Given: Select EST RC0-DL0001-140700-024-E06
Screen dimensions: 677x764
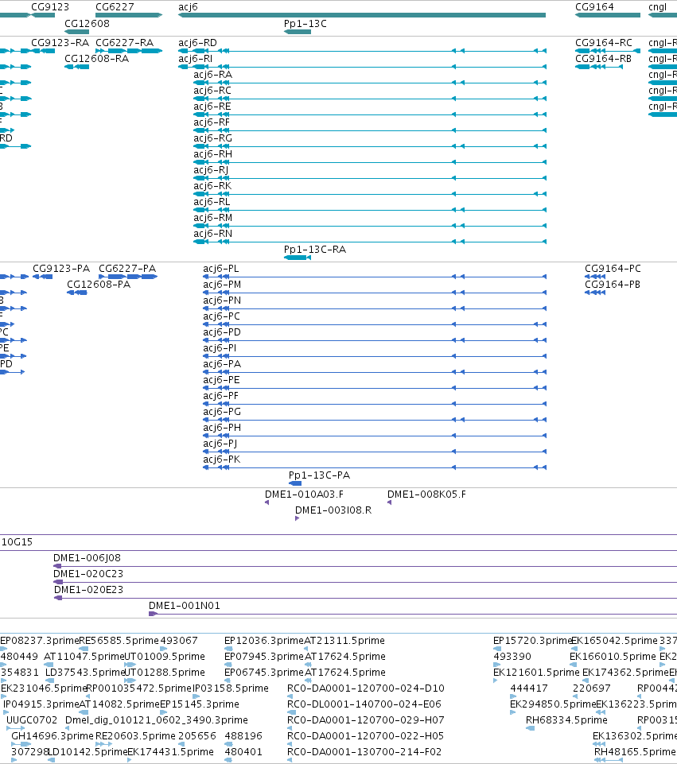Looking at the screenshot, I should (x=364, y=704).
